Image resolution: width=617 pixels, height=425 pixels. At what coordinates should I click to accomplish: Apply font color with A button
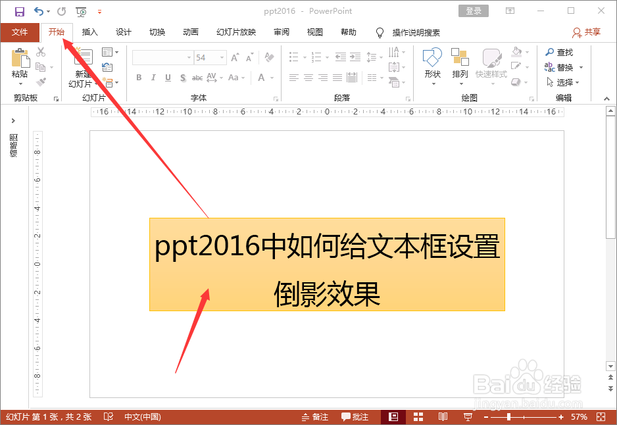pyautogui.click(x=261, y=78)
